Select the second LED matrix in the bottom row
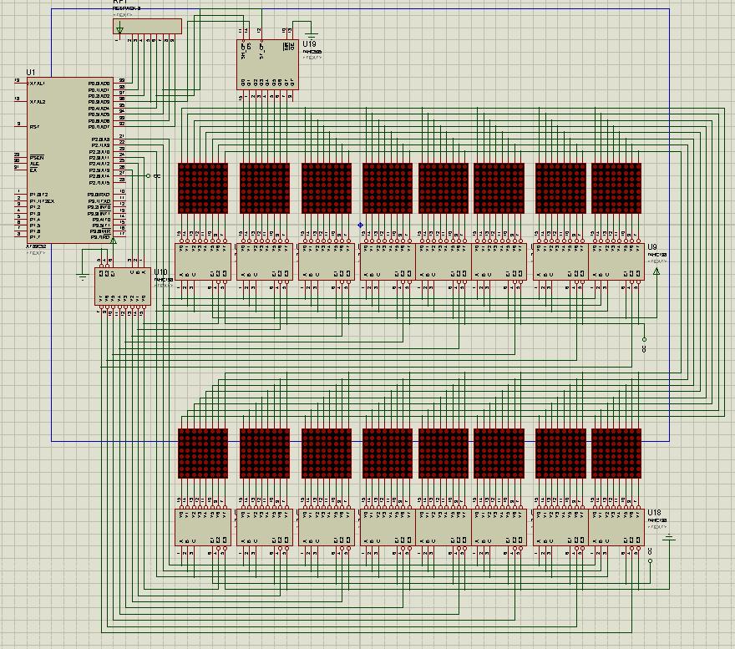 [x=265, y=454]
